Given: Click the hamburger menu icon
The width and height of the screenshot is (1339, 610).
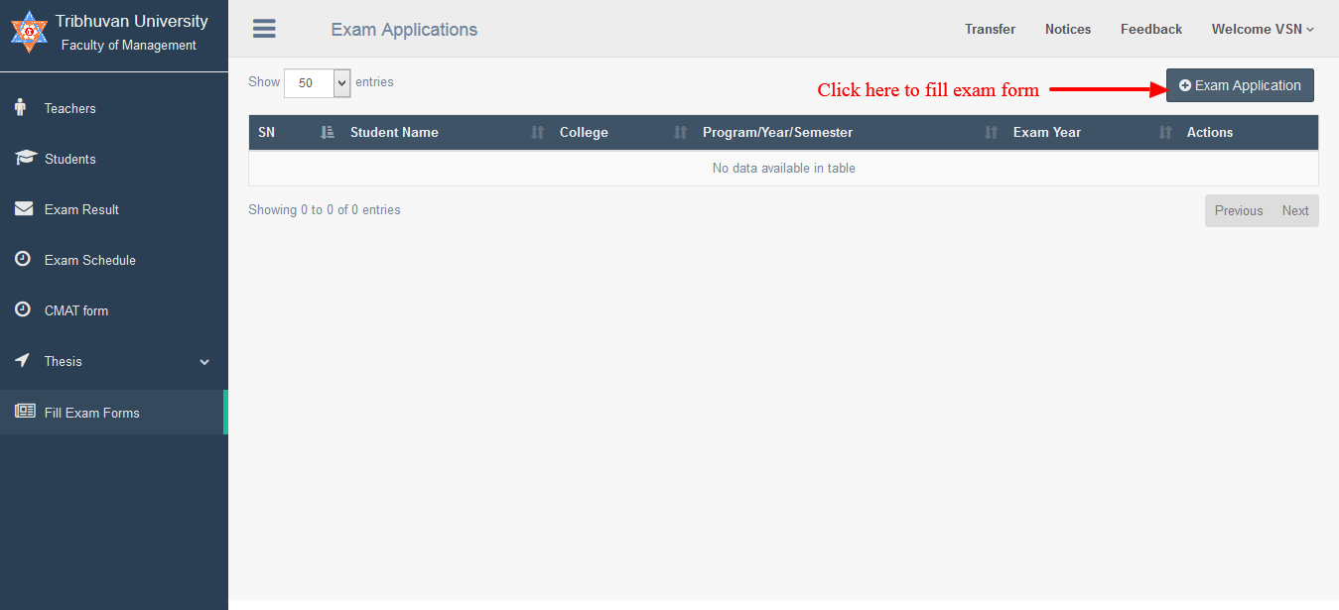Looking at the screenshot, I should 264,29.
